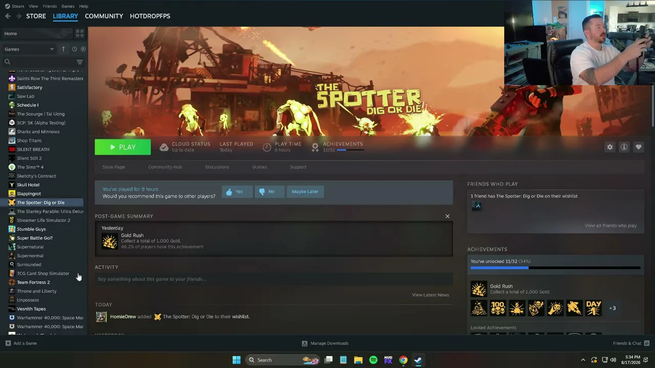Viewport: 655px width, 368px height.
Task: Open the Discussions link
Action: [x=217, y=167]
